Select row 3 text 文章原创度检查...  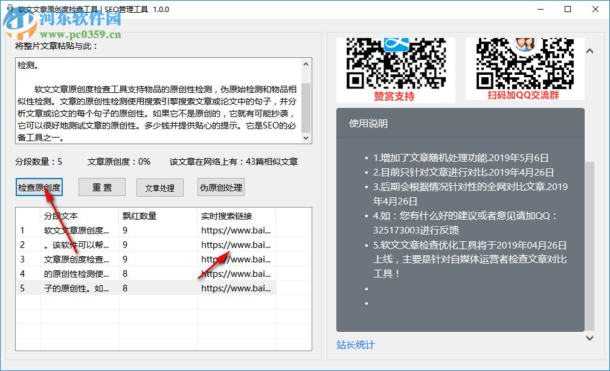click(x=76, y=259)
